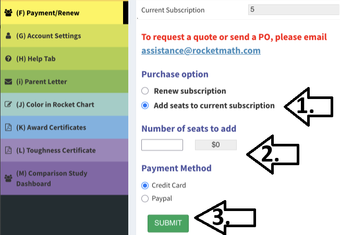Open the (G) Account Settings menu item
This screenshot has width=340, height=235.
point(48,36)
